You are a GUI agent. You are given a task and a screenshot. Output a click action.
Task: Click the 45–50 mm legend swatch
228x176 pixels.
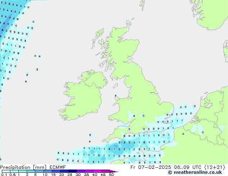106,171
